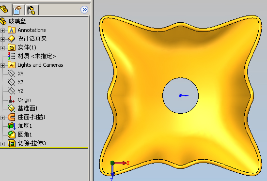Click the 设计活页夹 label

pos(32,39)
